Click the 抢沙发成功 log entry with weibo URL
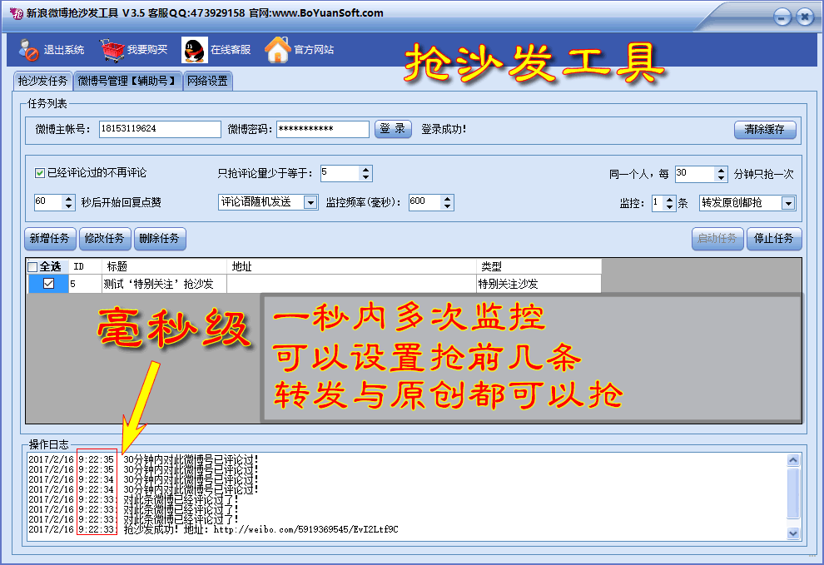Screen dimensions: 824x565 (213, 529)
